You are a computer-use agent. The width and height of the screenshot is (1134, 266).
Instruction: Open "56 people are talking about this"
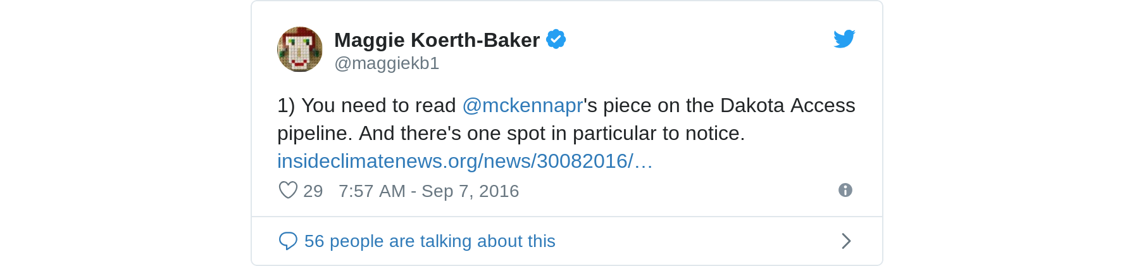430,241
